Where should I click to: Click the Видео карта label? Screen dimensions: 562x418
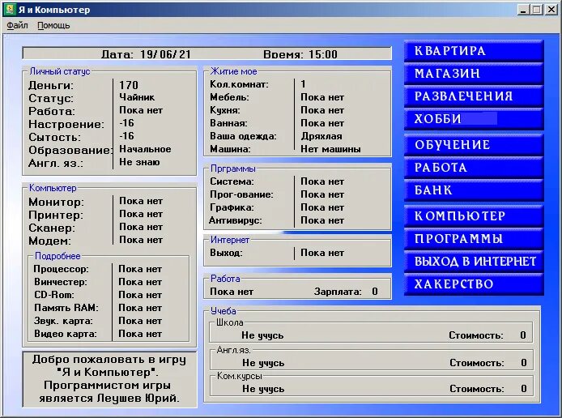point(66,334)
